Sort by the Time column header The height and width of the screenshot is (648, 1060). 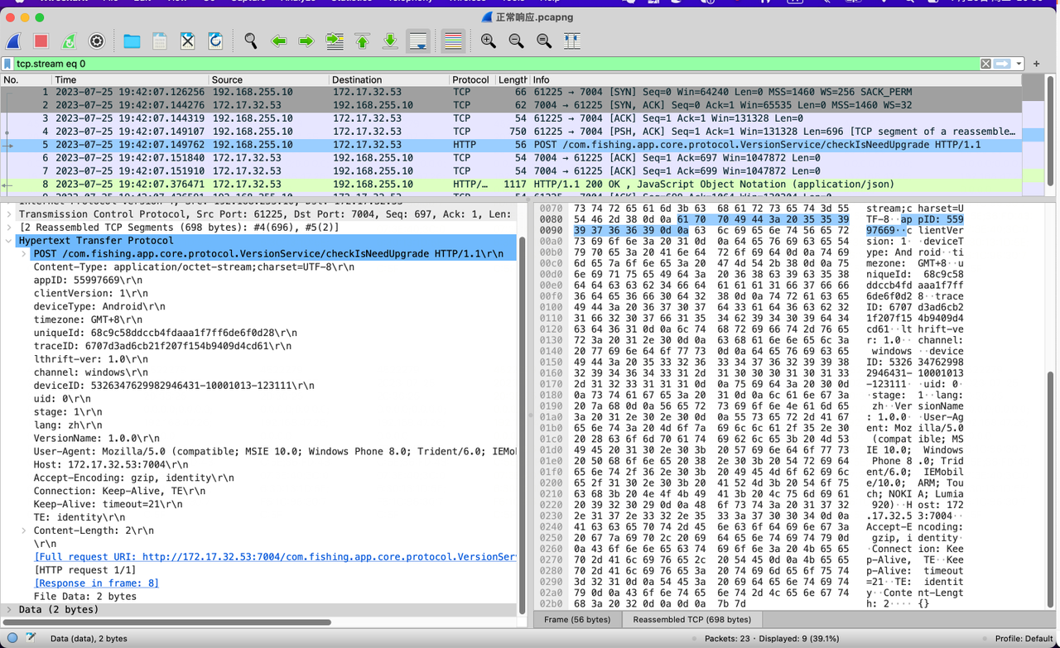pyautogui.click(x=130, y=79)
